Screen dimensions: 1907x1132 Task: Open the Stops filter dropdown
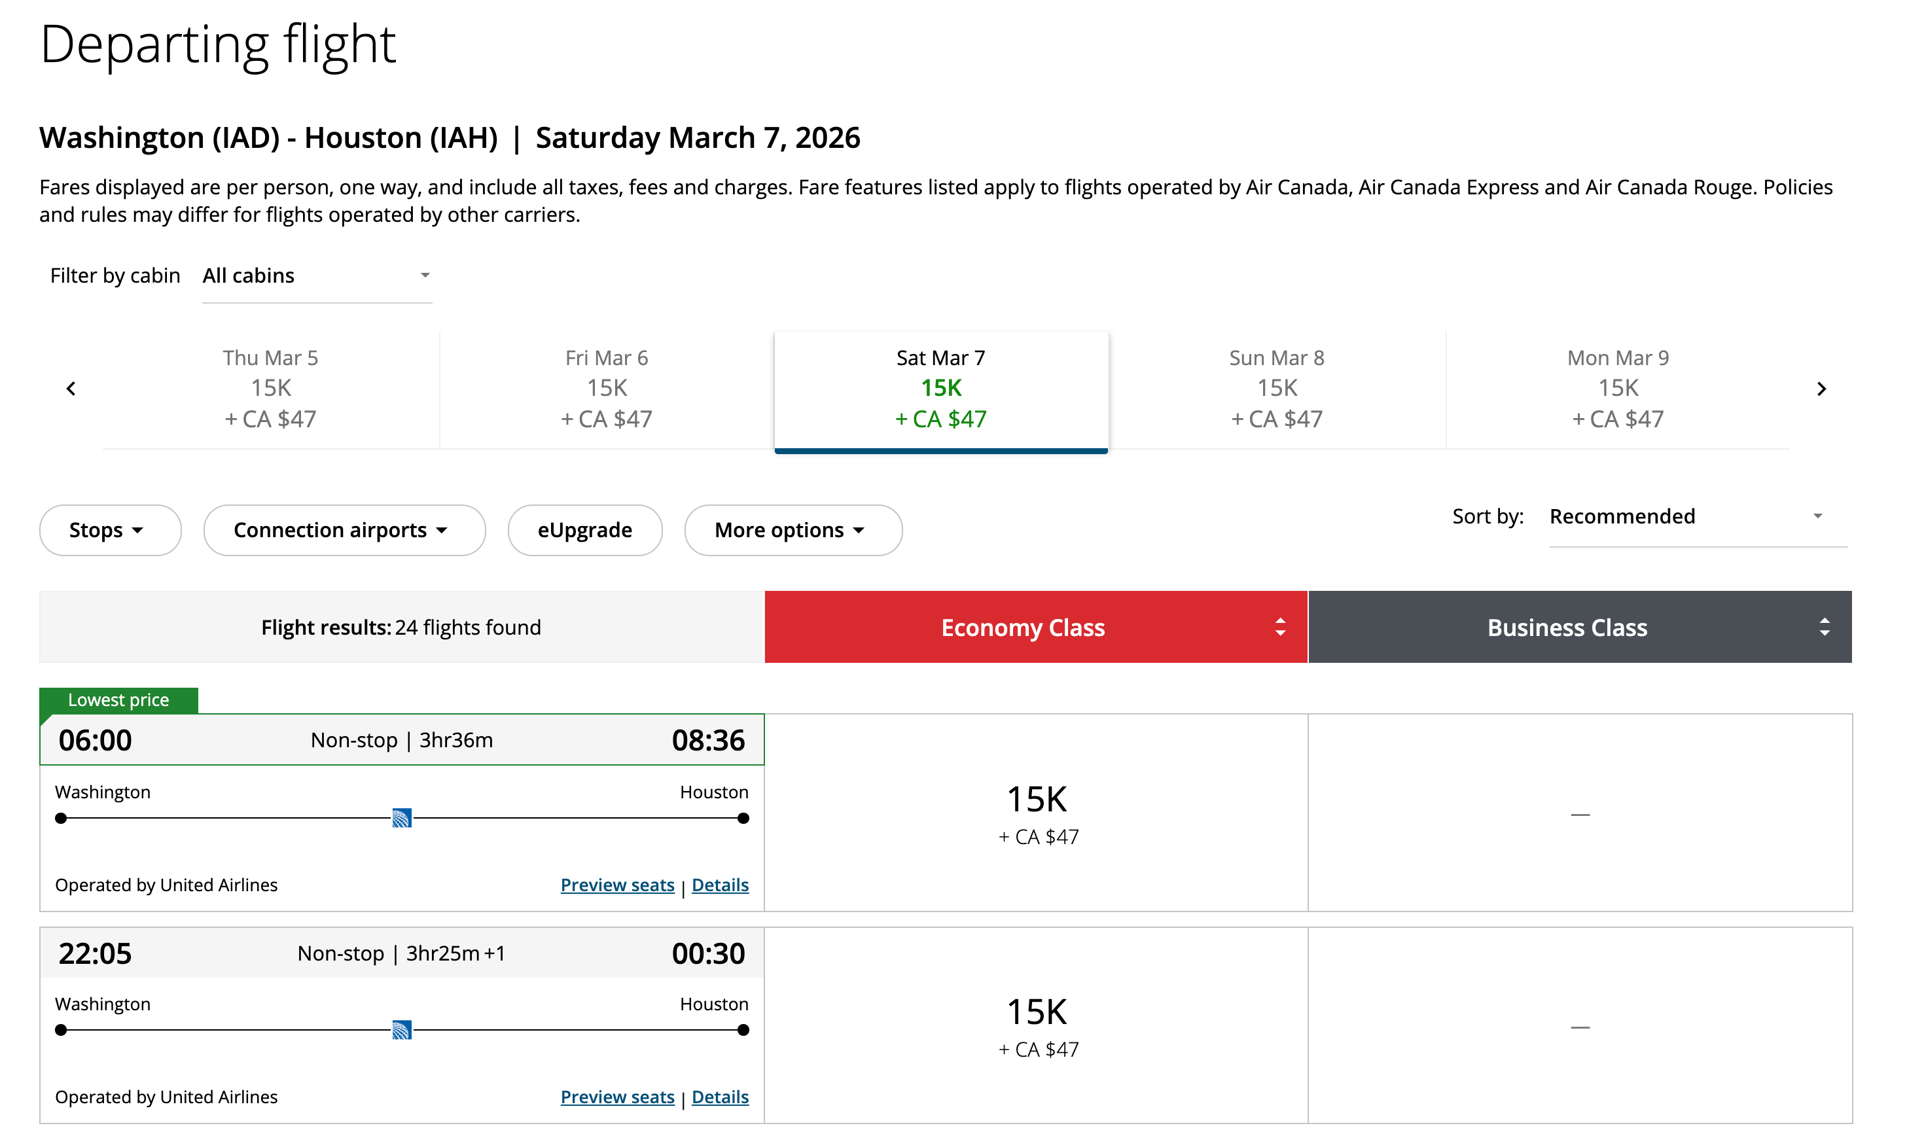(x=110, y=529)
